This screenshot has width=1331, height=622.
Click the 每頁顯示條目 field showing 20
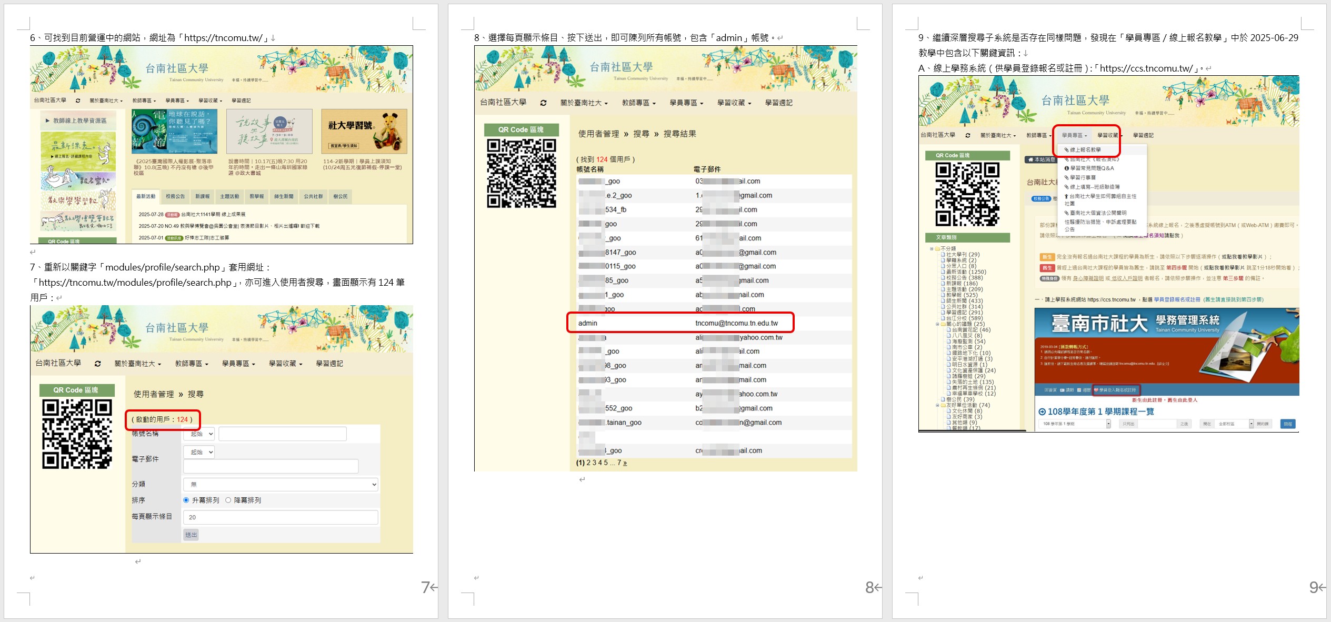click(x=281, y=517)
